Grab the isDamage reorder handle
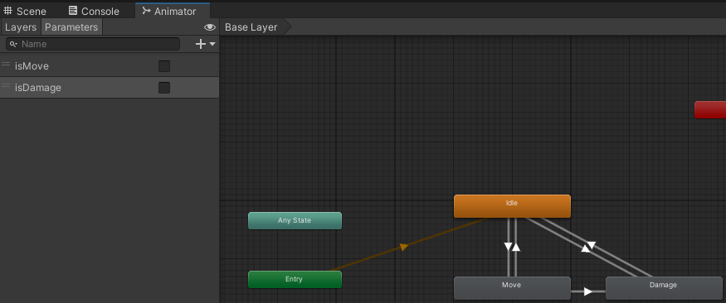The image size is (726, 303). coord(6,85)
